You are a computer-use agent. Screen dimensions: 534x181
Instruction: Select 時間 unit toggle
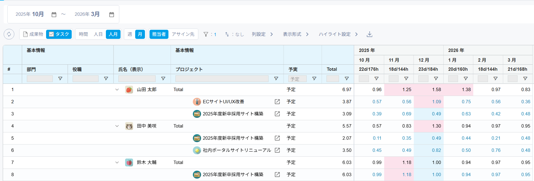[83, 34]
